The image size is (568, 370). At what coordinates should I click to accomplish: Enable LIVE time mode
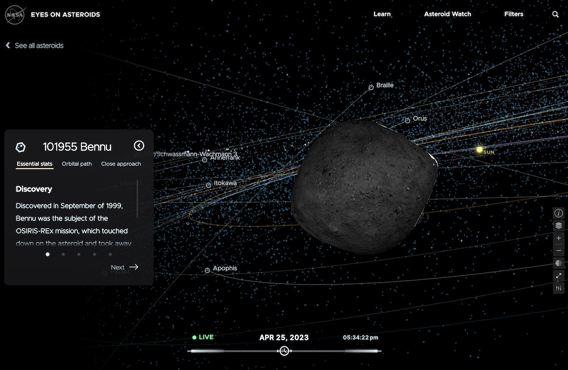[204, 337]
